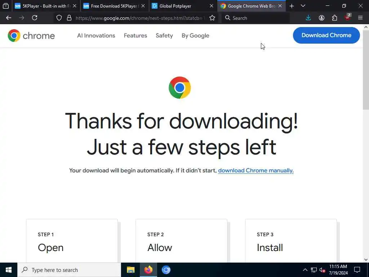Click scrollbar up arrow
The width and height of the screenshot is (369, 277).
tap(366, 27)
